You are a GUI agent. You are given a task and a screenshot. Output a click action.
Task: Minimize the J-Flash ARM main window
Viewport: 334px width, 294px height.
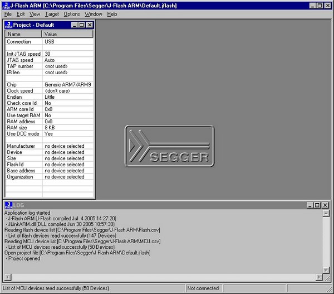(312, 6)
